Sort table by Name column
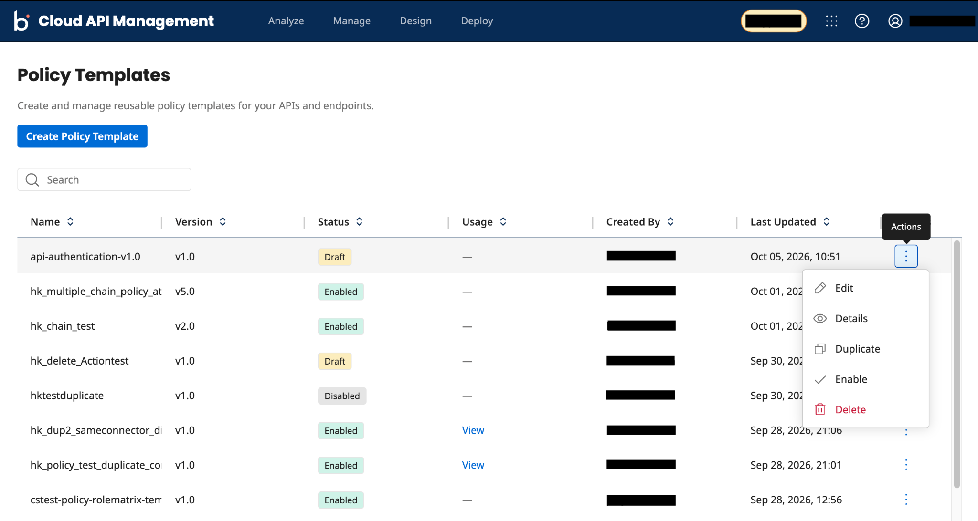This screenshot has height=521, width=978. [70, 222]
